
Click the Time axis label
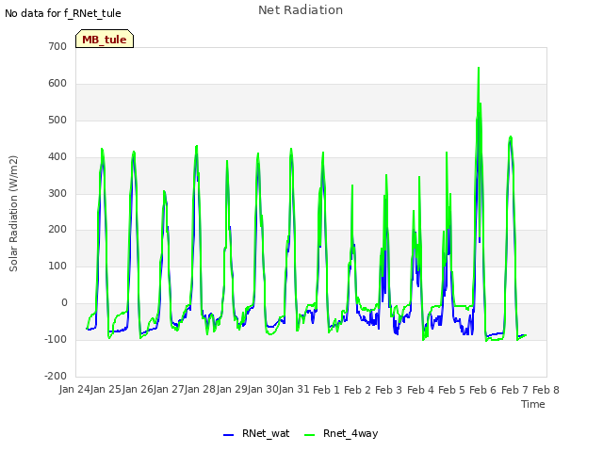pos(533,404)
